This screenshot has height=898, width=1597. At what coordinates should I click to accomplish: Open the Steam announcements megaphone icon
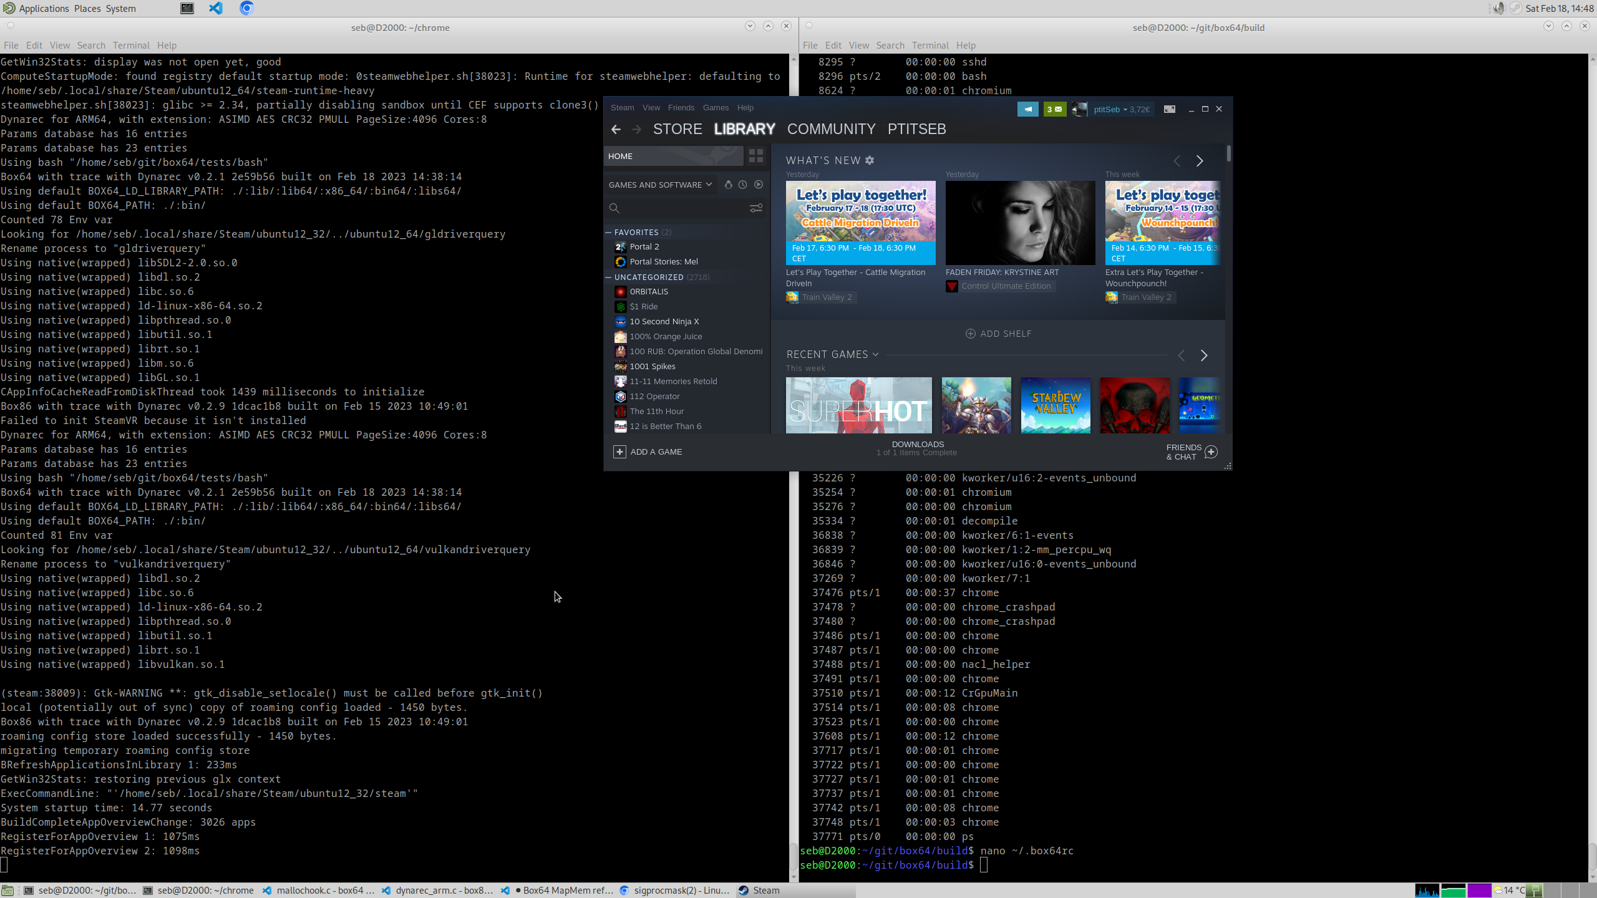click(x=1027, y=109)
